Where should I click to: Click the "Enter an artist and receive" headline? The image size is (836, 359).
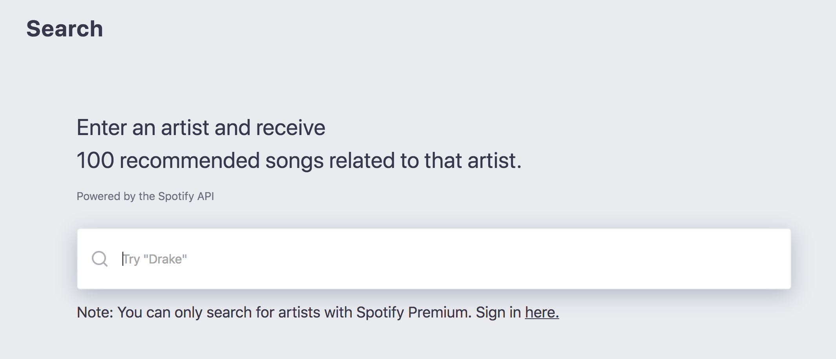tap(201, 128)
